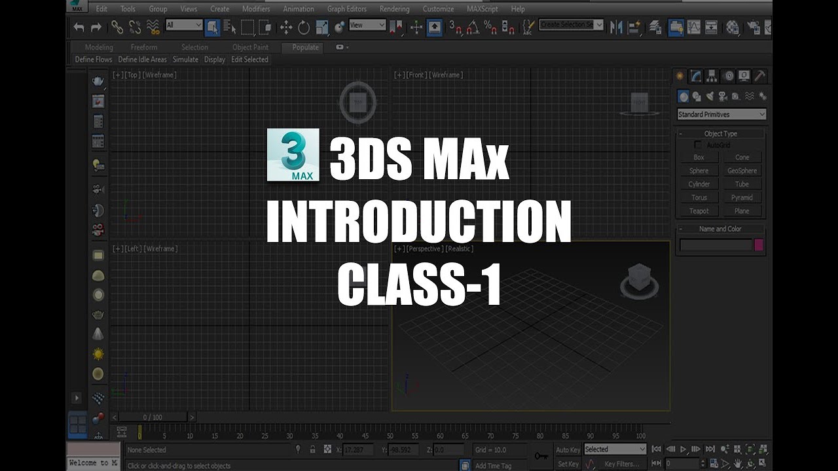The image size is (838, 471).
Task: Toggle the selection lock padlock icon
Action: tap(312, 449)
